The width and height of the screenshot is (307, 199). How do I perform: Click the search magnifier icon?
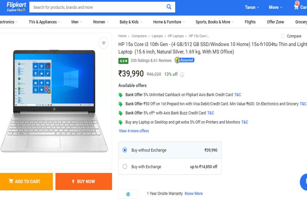(169, 7)
